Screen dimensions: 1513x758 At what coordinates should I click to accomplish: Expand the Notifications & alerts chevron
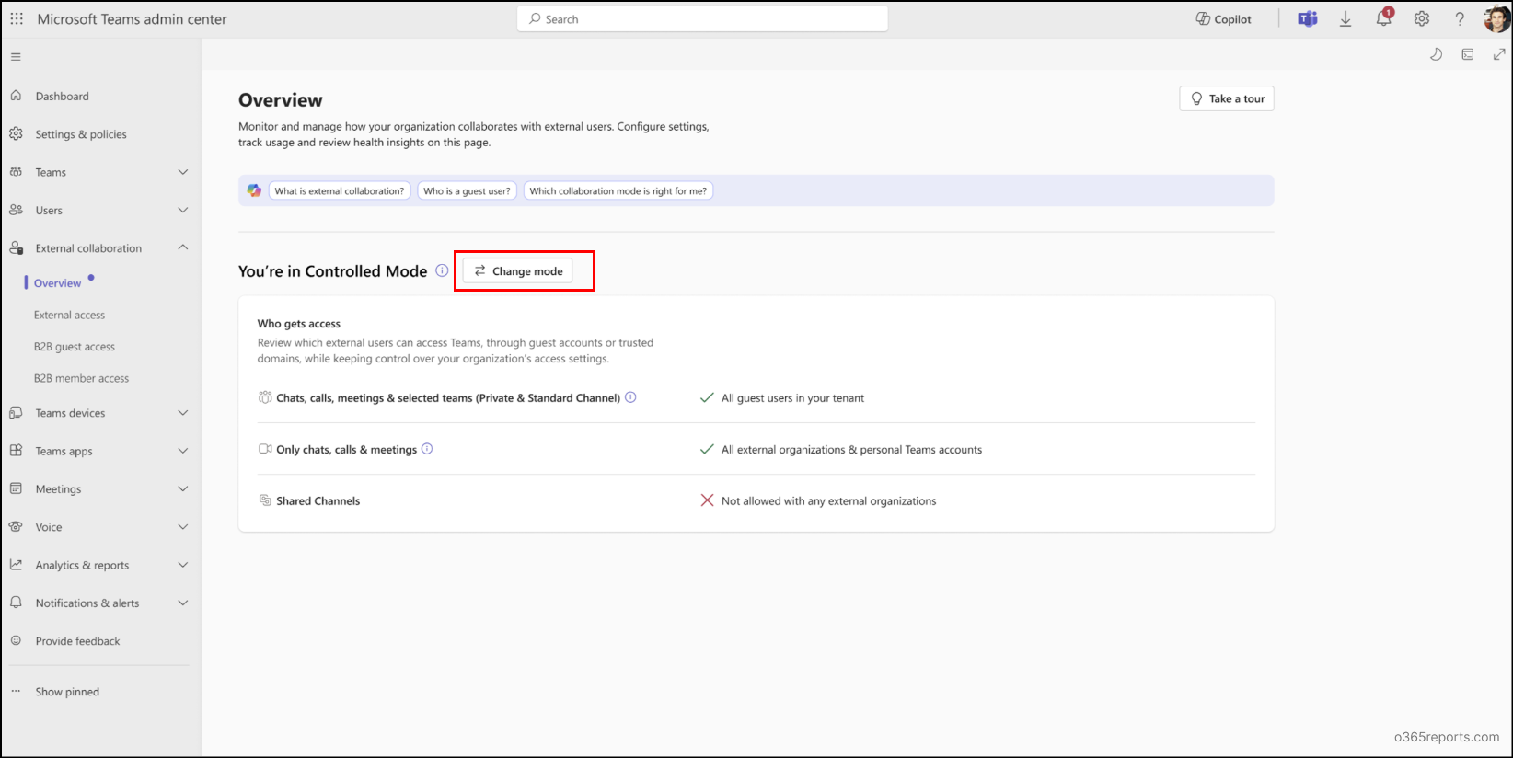182,603
